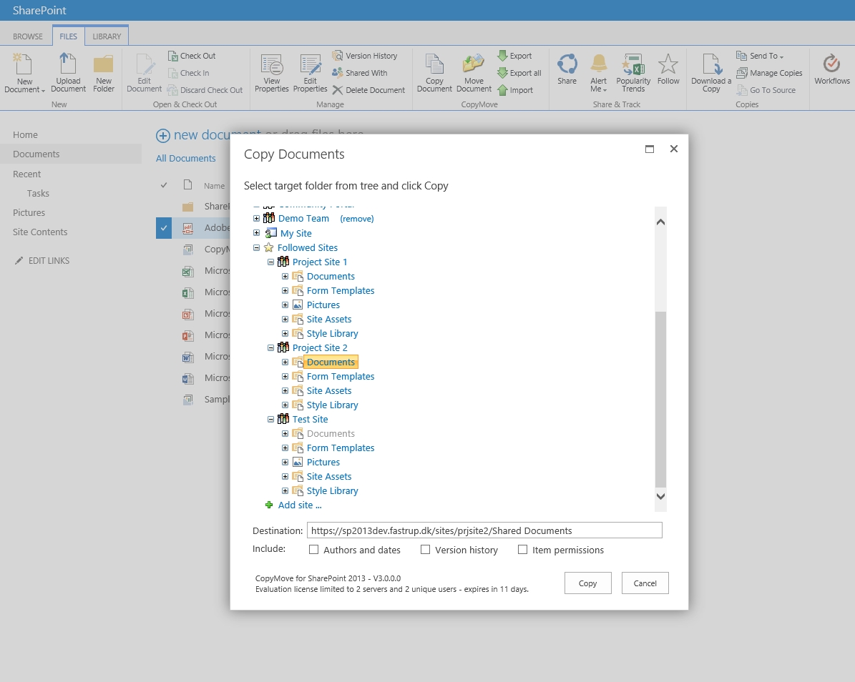Click Shared With in the Manage group
This screenshot has height=682, width=855.
pos(360,72)
